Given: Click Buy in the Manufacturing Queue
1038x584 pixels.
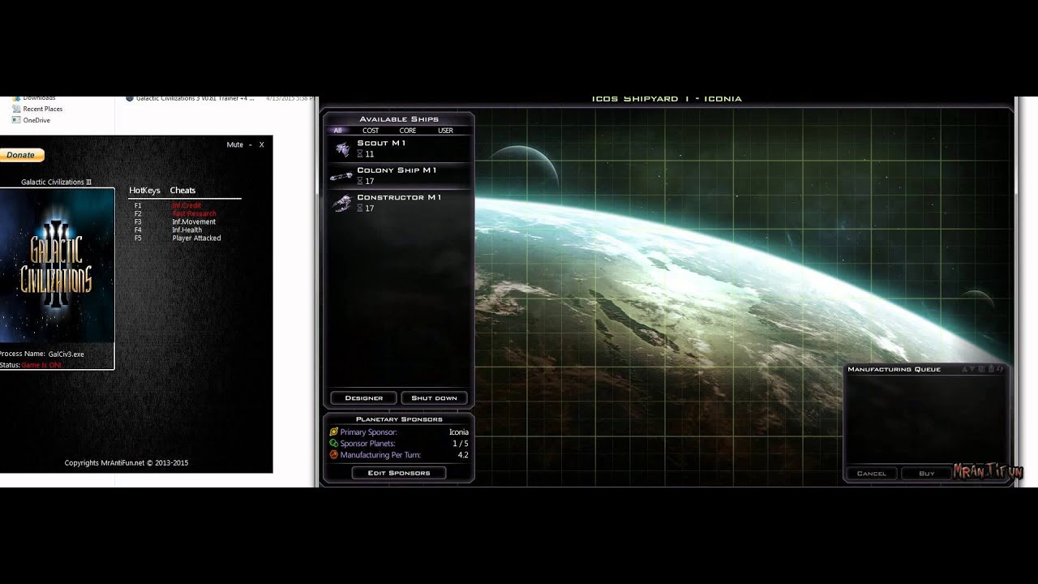Looking at the screenshot, I should 927,474.
